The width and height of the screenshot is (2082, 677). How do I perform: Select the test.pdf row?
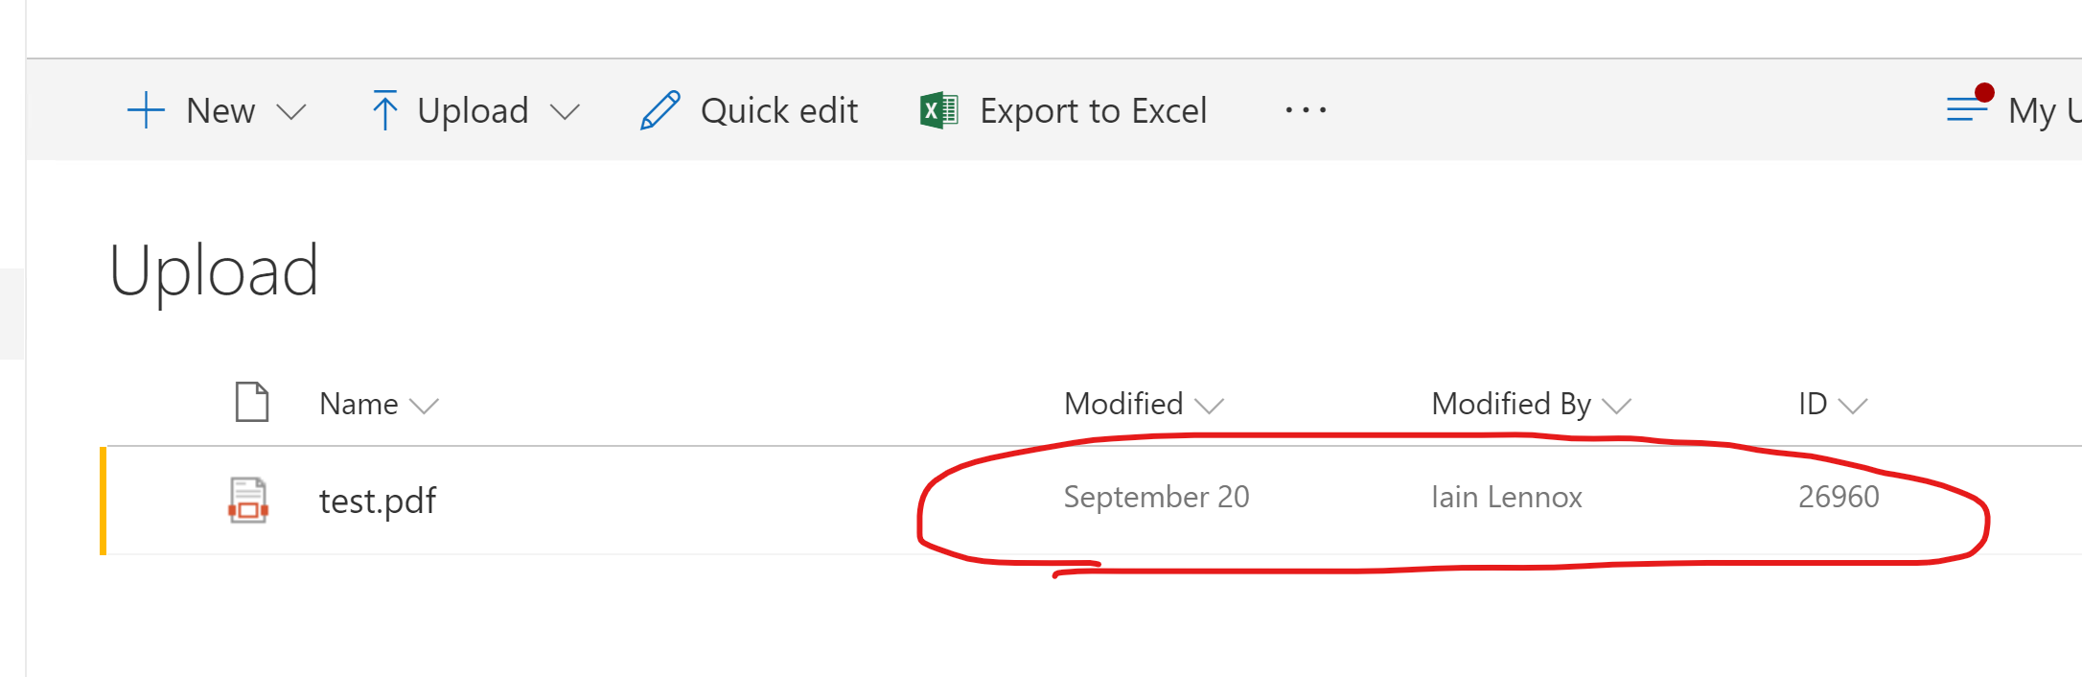[x=671, y=500]
